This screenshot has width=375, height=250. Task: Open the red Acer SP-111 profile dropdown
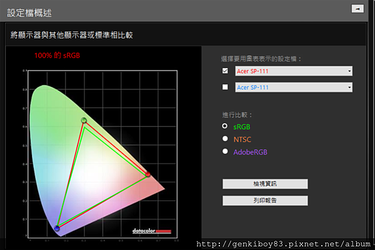point(294,71)
